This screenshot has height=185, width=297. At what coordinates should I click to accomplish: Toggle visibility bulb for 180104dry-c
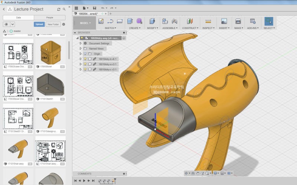85,69
